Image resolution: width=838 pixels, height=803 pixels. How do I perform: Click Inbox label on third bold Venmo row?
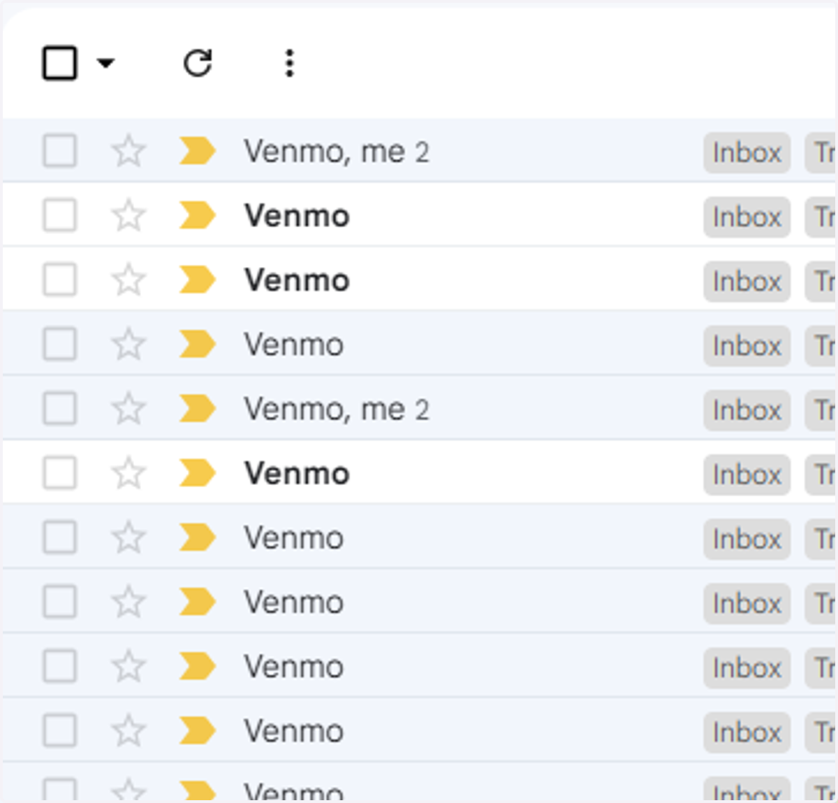click(x=747, y=475)
